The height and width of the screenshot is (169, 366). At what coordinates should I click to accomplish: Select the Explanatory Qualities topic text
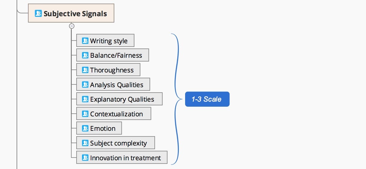click(122, 99)
